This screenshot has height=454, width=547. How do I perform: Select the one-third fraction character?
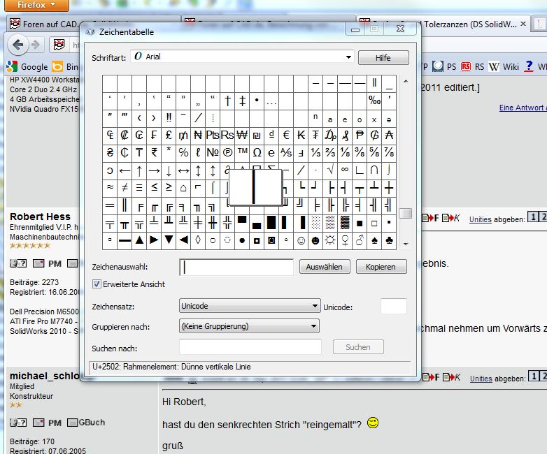pyautogui.click(x=315, y=152)
